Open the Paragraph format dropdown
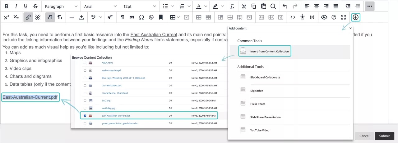398x143 pixels. 61,6
